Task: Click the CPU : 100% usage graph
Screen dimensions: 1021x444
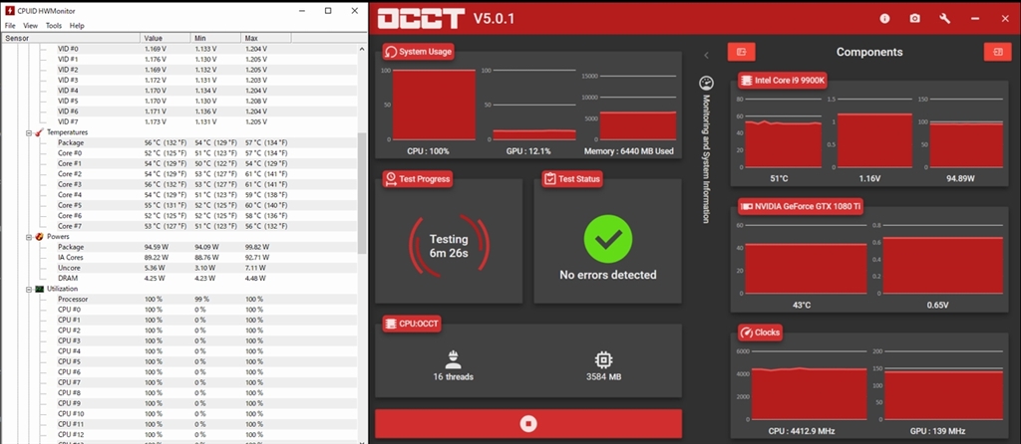Action: [434, 105]
